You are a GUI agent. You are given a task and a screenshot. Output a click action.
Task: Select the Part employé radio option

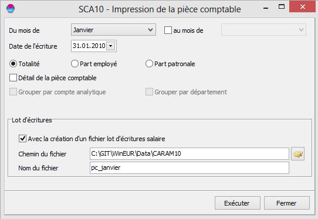[75, 64]
